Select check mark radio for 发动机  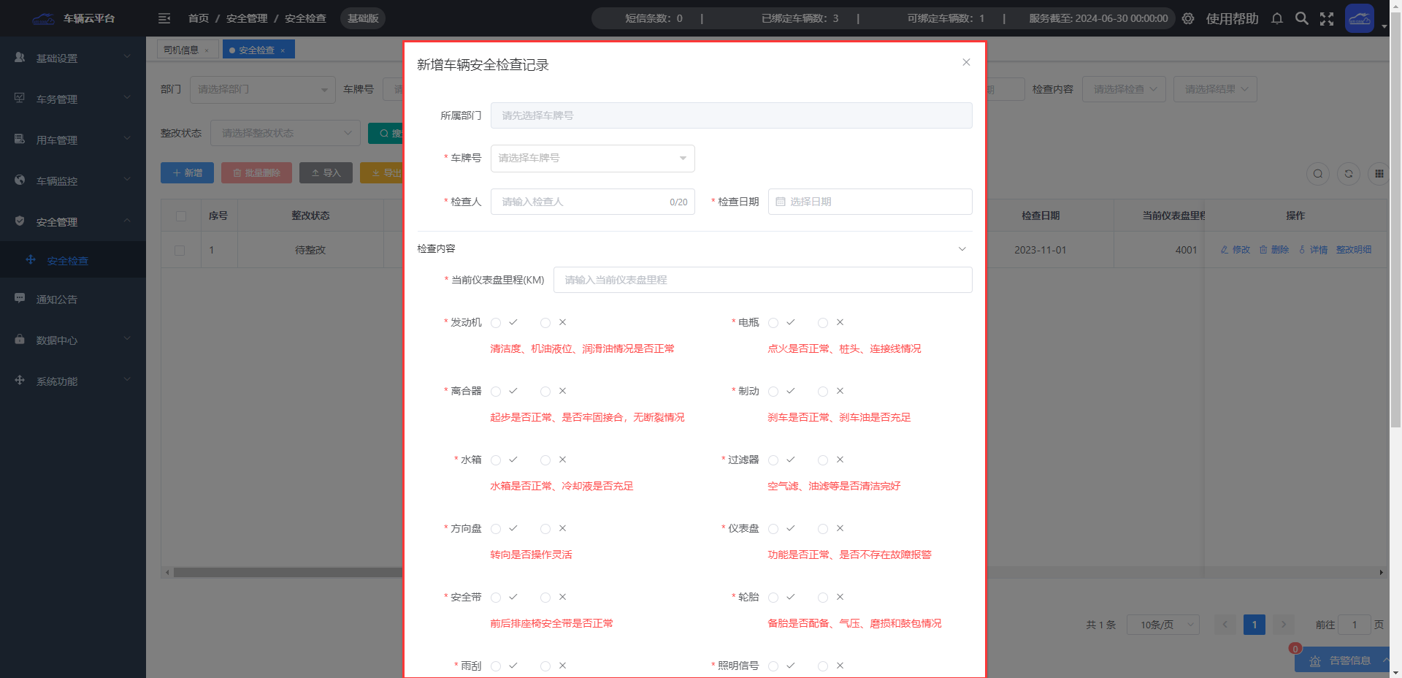(496, 323)
